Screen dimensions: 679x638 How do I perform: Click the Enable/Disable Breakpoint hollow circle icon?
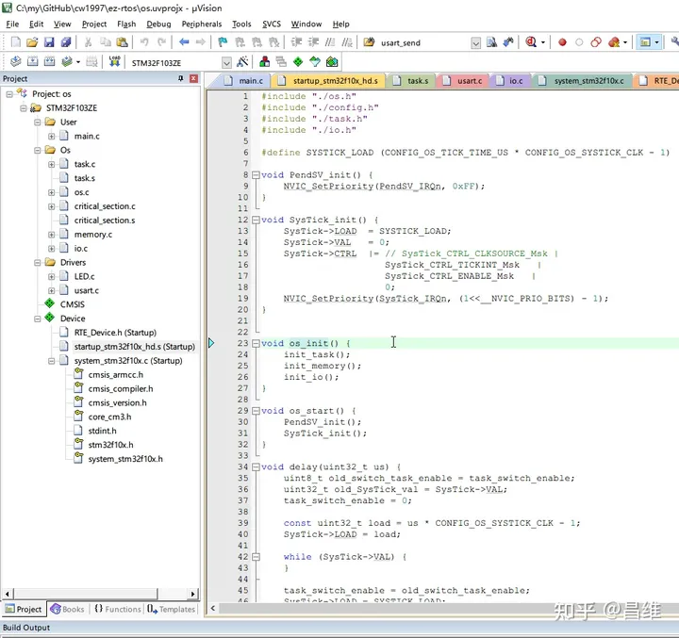pyautogui.click(x=579, y=42)
